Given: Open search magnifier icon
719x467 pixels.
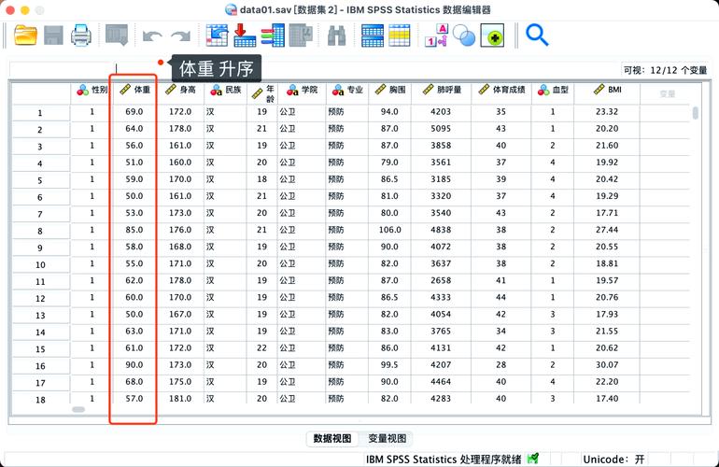Looking at the screenshot, I should (537, 35).
